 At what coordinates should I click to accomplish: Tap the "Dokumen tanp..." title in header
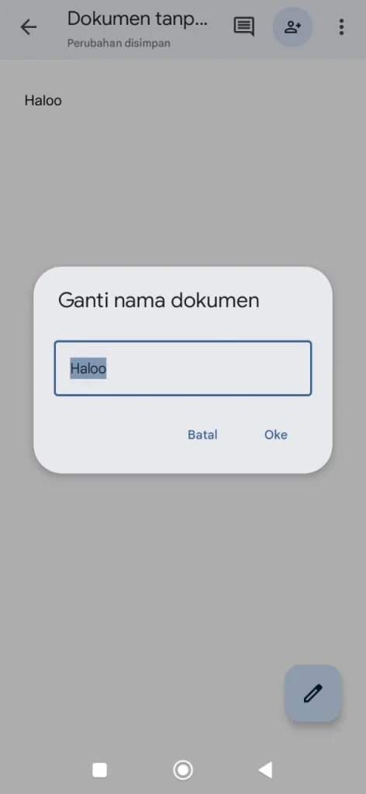tap(138, 19)
